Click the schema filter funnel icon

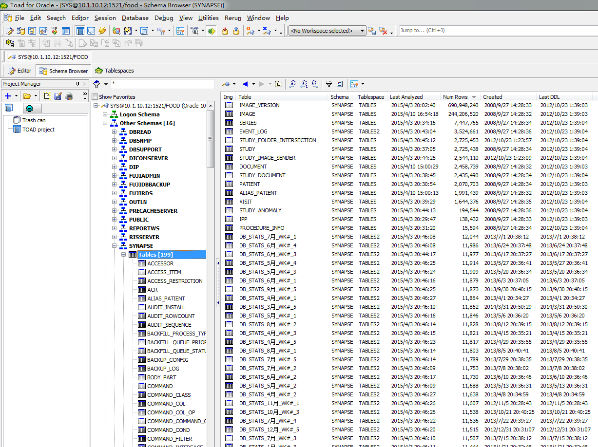coord(96,84)
